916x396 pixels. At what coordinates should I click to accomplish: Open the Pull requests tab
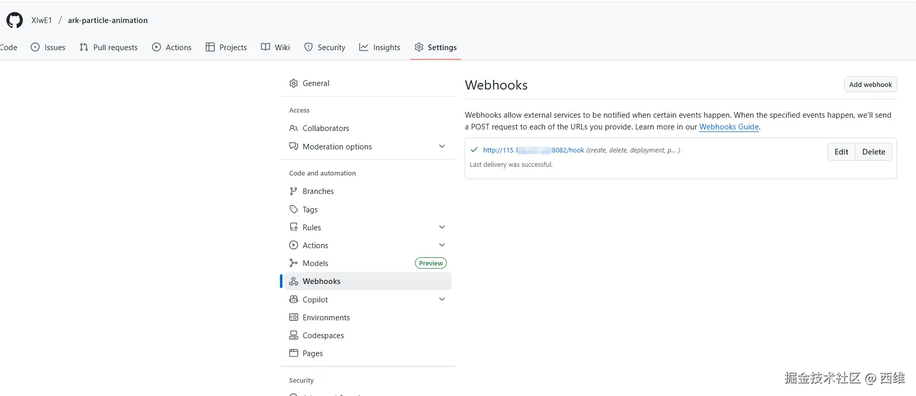109,48
